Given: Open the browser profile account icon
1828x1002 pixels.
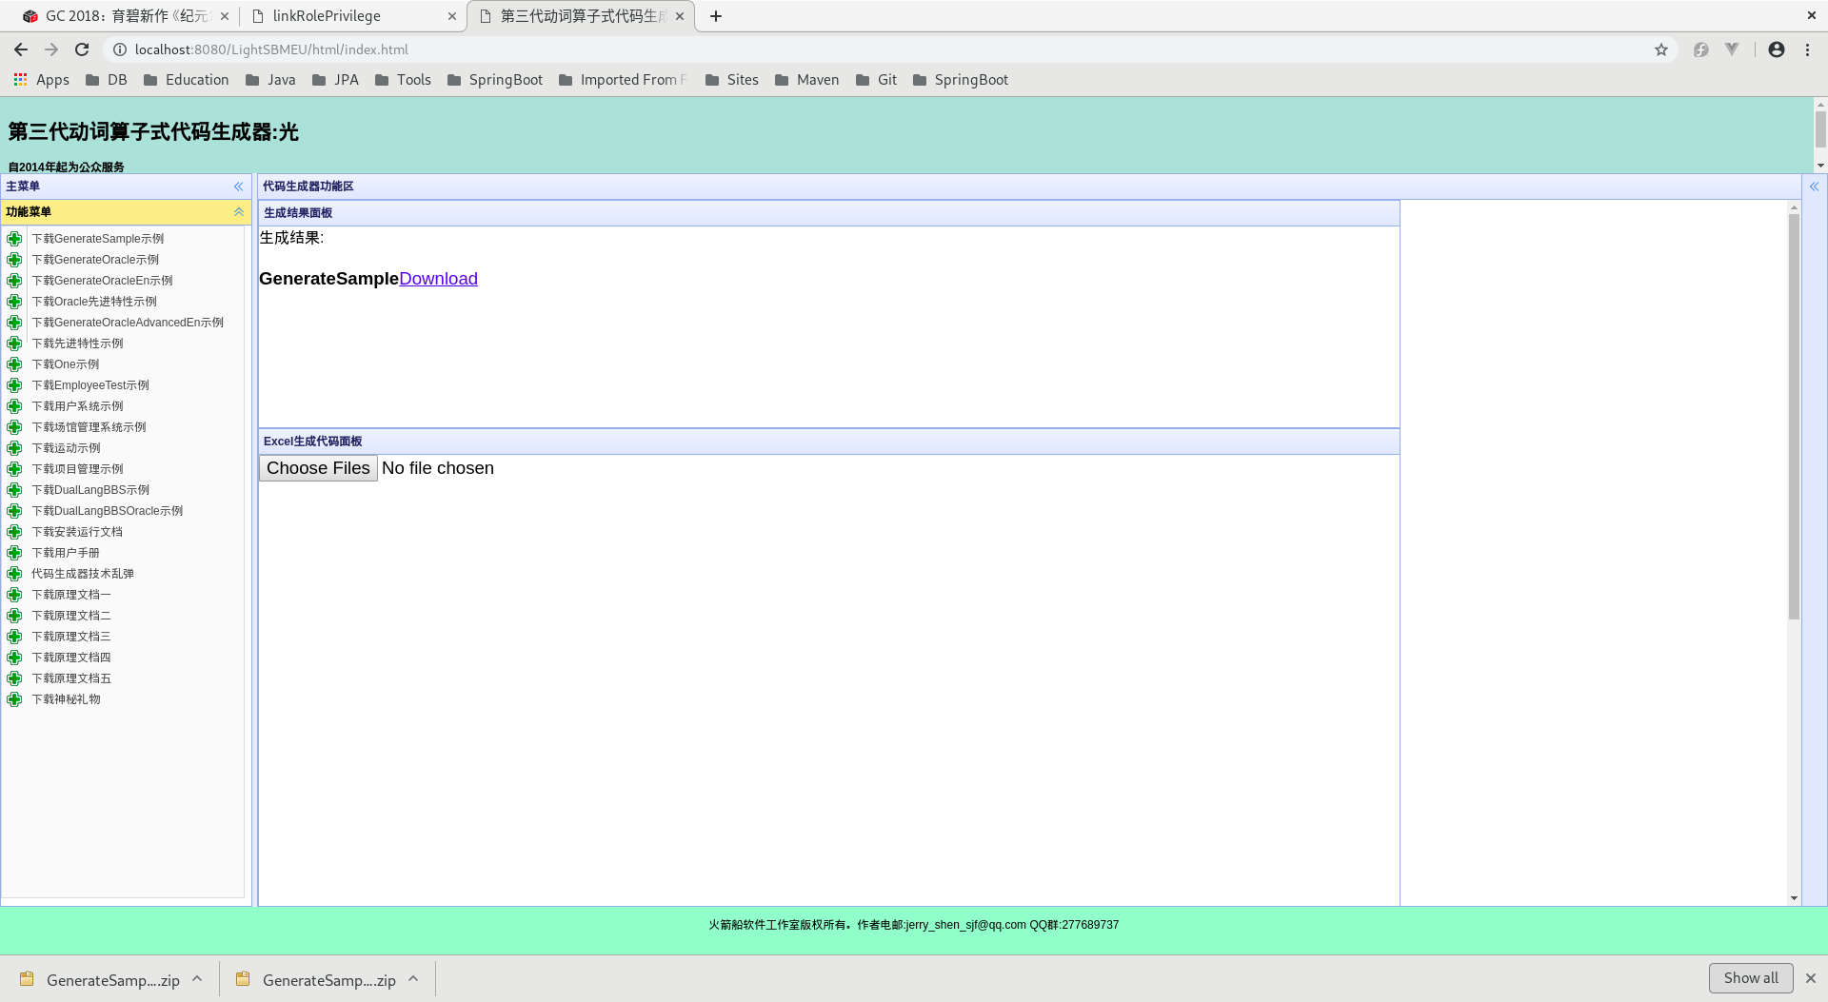Looking at the screenshot, I should coord(1777,49).
